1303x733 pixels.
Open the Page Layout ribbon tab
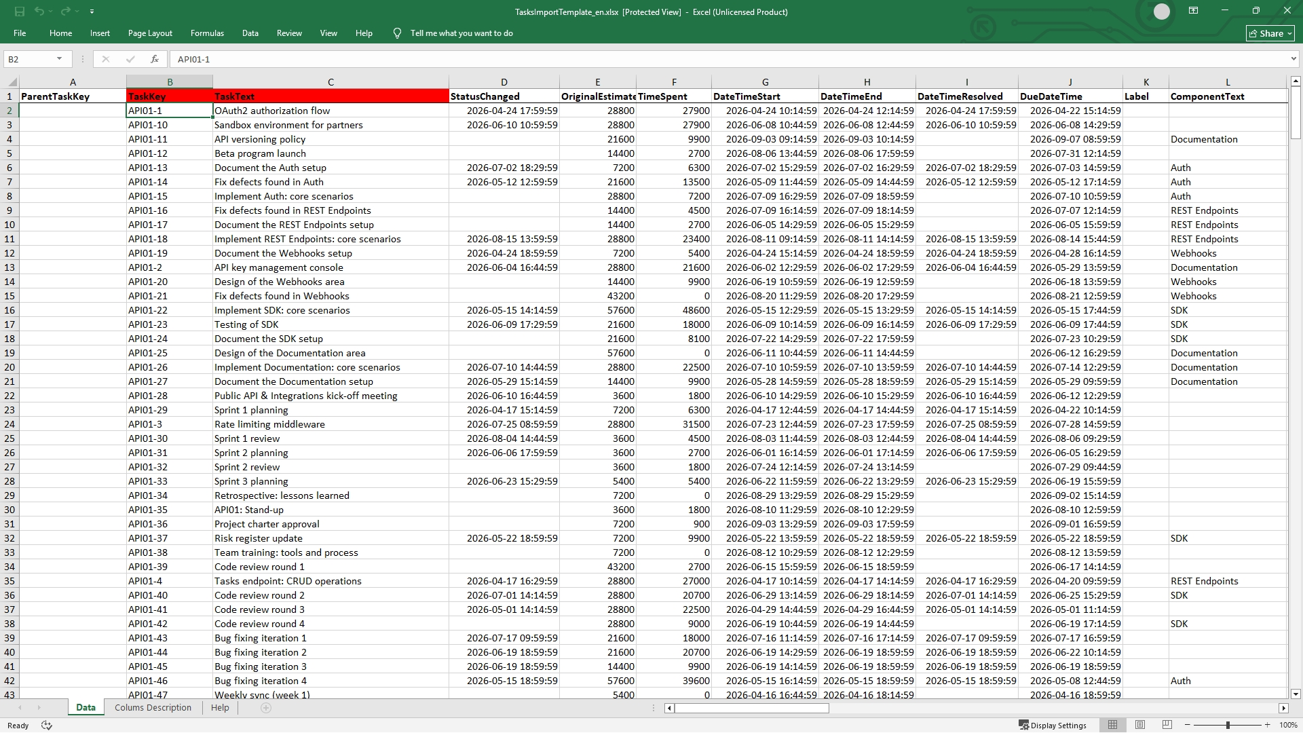pyautogui.click(x=150, y=33)
